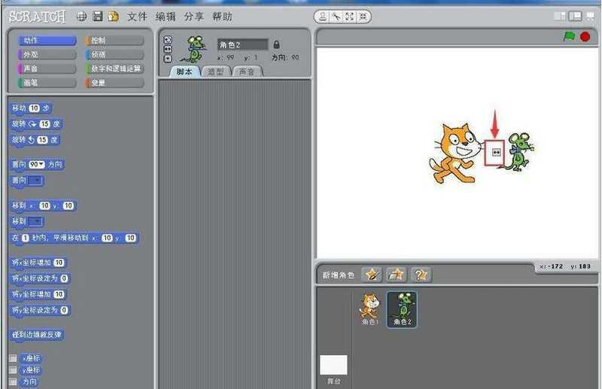
Task: Choose the grow sprite tool
Action: point(349,16)
